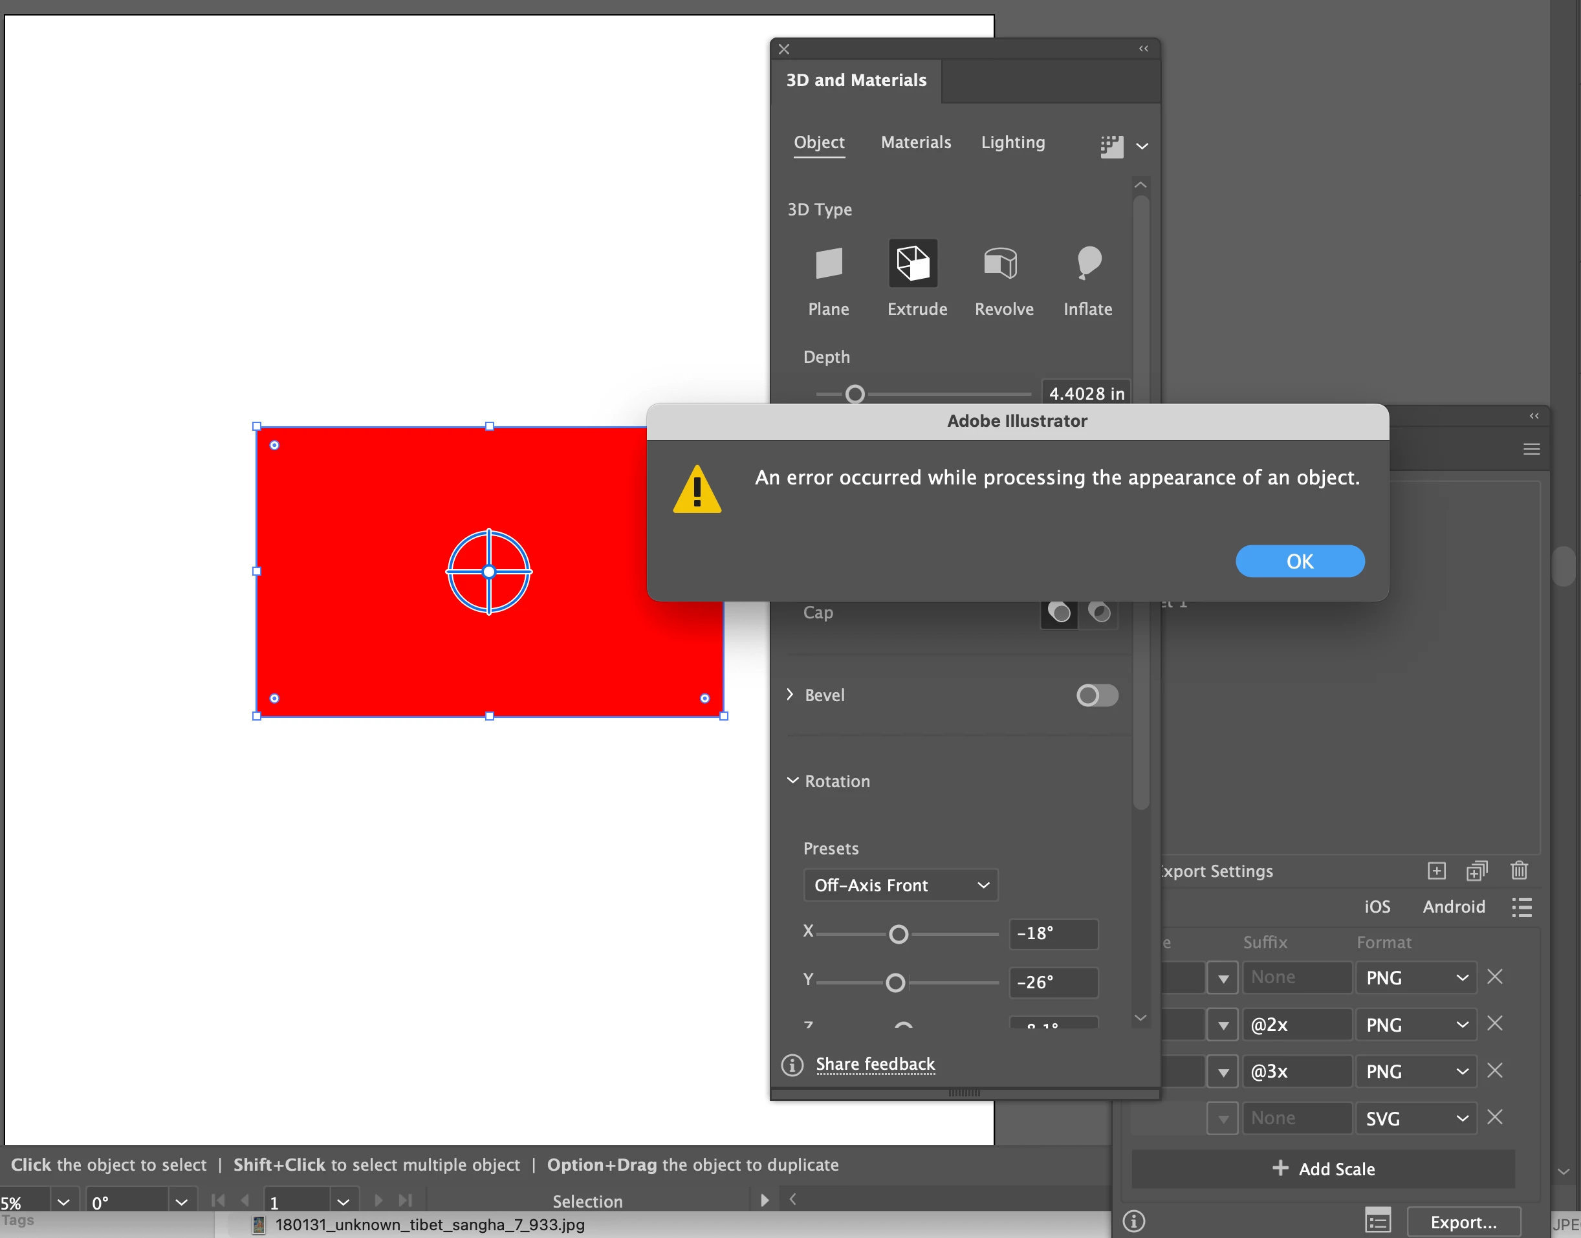Viewport: 1581px width, 1238px height.
Task: Select the Extrude 3D type icon
Action: tap(913, 263)
